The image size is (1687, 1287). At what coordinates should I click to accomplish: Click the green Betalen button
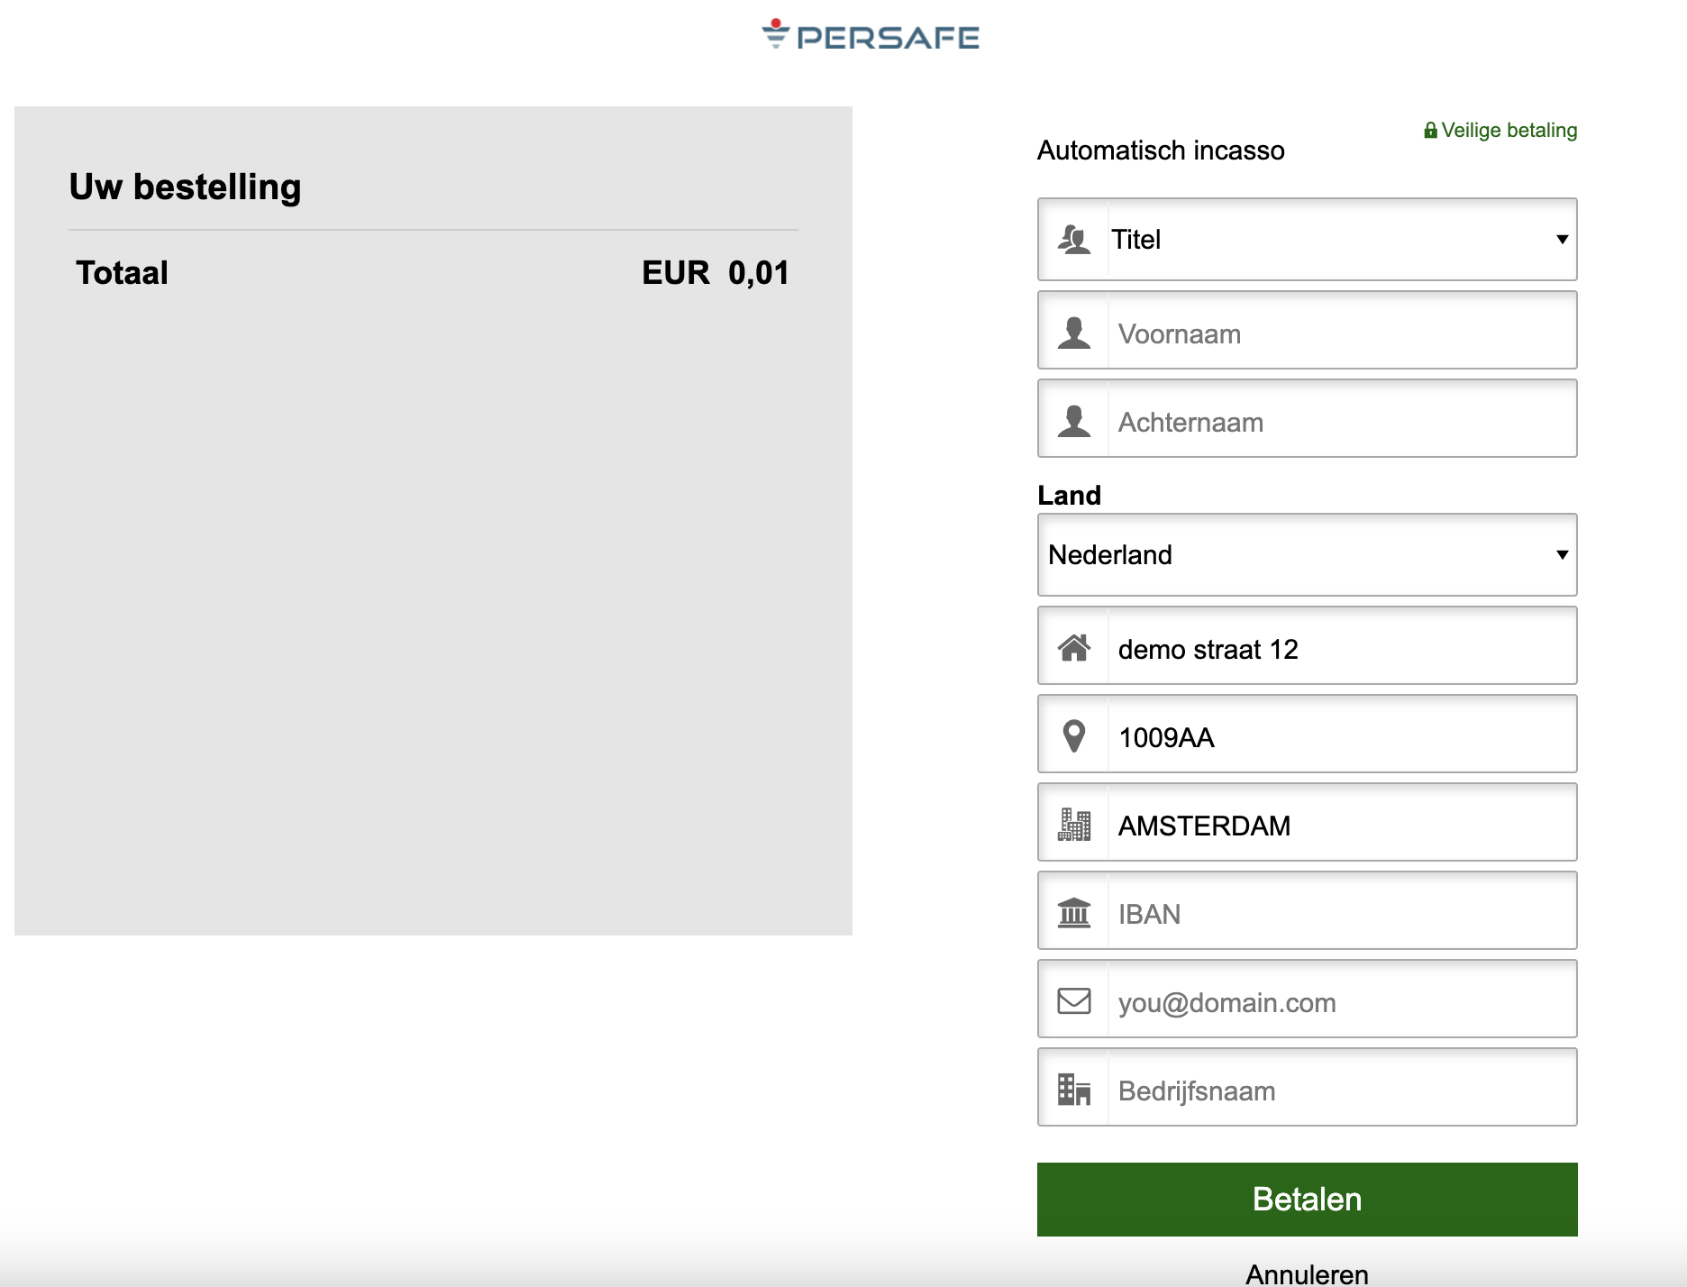1307,1199
